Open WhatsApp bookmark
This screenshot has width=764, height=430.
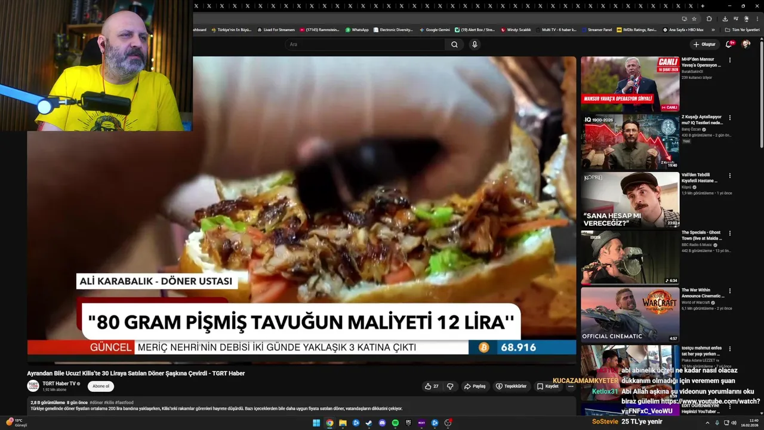[357, 29]
